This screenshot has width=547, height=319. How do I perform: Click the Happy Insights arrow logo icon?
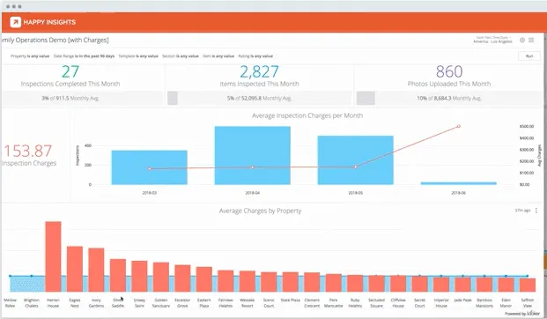click(x=15, y=22)
